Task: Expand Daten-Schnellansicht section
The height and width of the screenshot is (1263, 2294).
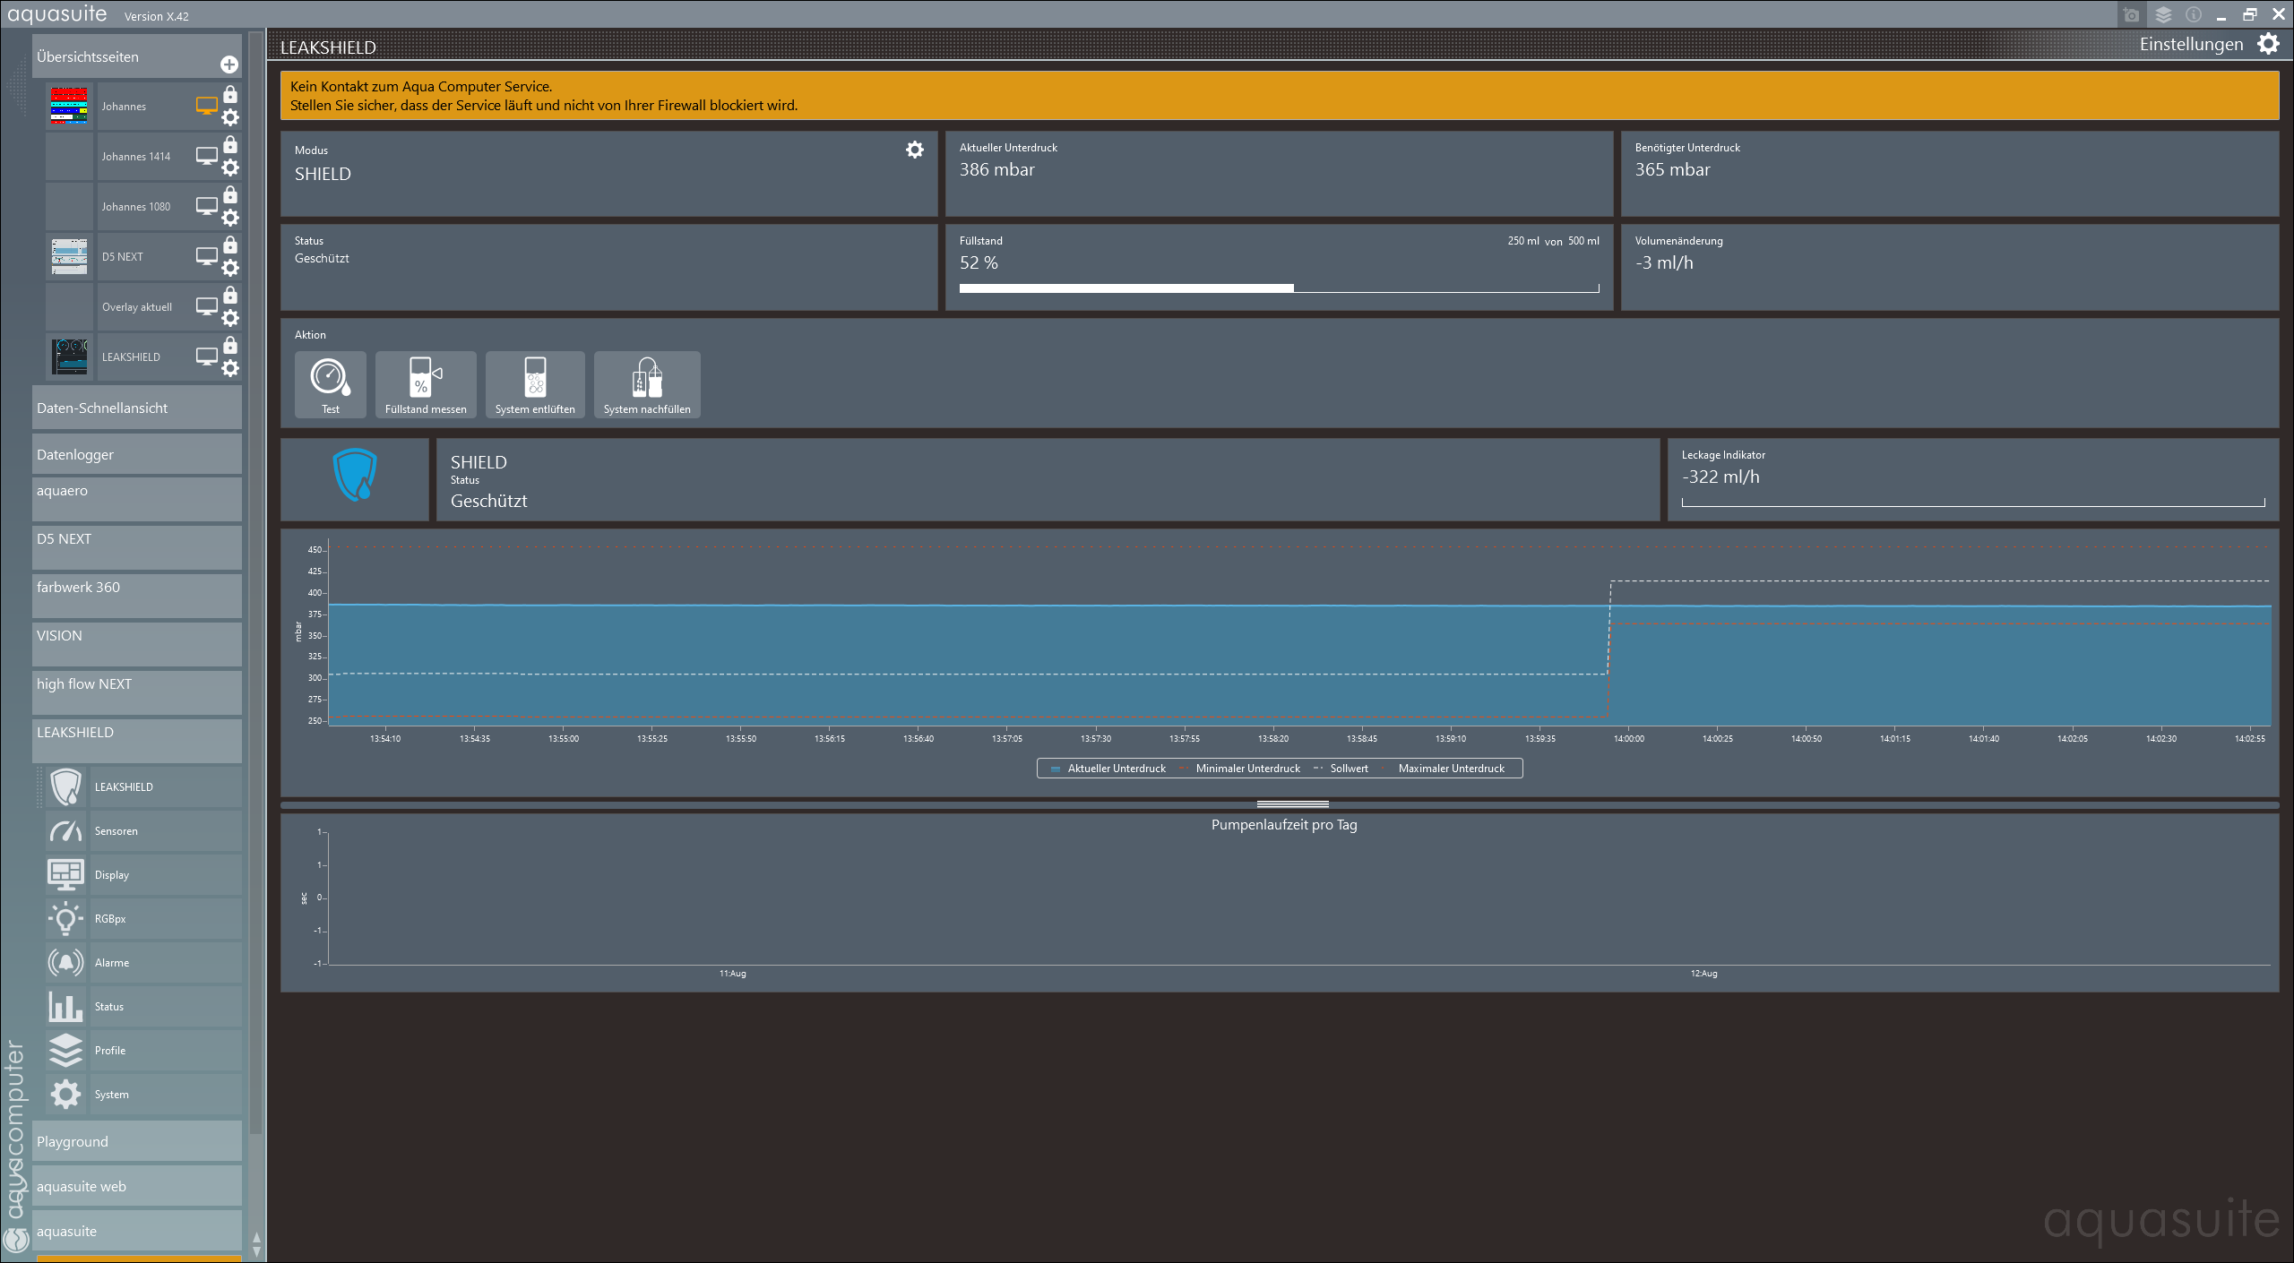Action: [137, 408]
